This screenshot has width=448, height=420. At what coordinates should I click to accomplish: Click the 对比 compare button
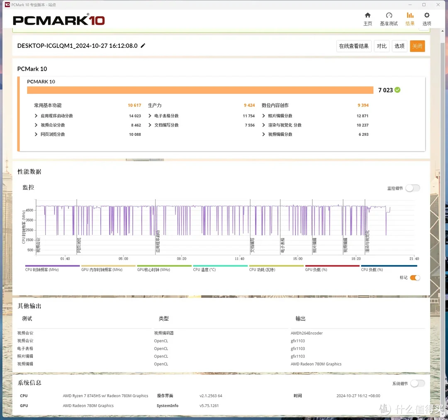382,46
